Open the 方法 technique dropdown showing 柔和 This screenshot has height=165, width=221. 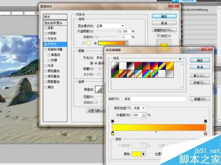pyautogui.click(x=100, y=58)
